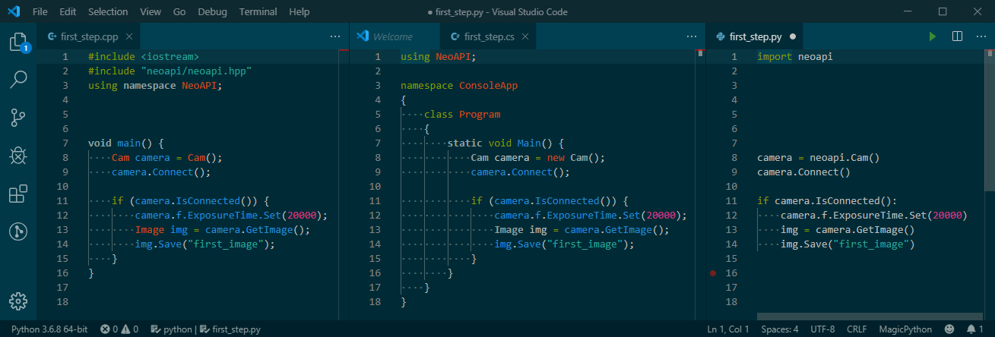
Task: Switch to the first_step.cpp tab
Action: pos(89,36)
